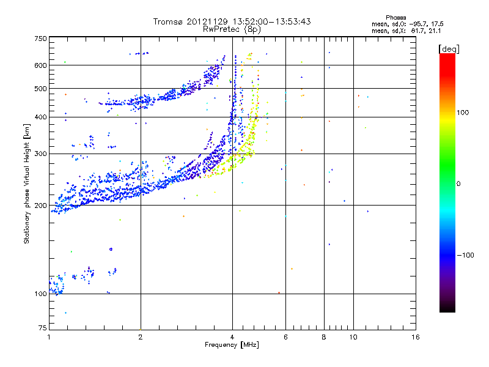Click the frequency axis tick '16'
Viewport: 489px width, 367px height.
point(416,337)
